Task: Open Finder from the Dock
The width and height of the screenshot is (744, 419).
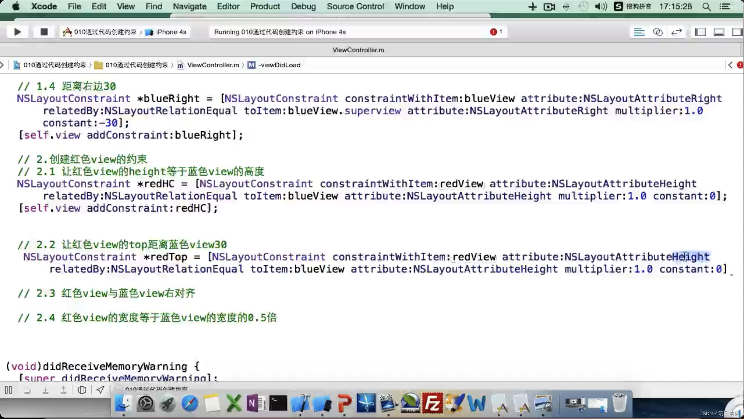Action: [123, 403]
